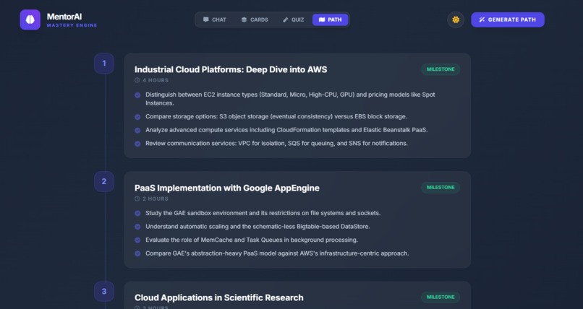This screenshot has width=583, height=309.
Task: Open 'PaaS Implementation with Google AppEngine' title
Action: click(227, 188)
